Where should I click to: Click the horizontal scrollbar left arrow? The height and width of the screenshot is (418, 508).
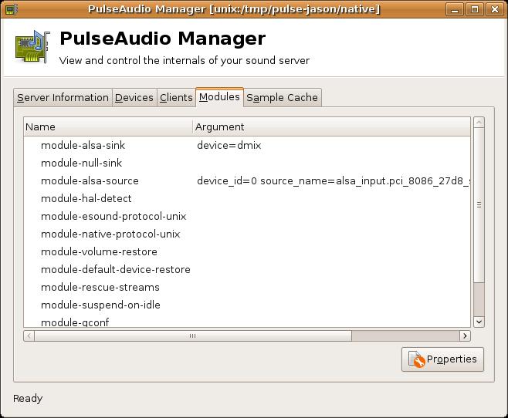29,335
